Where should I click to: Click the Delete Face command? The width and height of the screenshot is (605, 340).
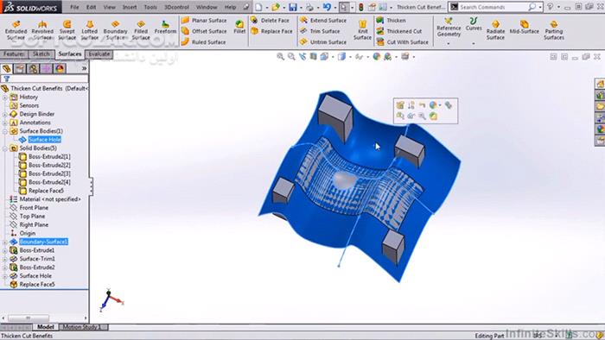(270, 20)
